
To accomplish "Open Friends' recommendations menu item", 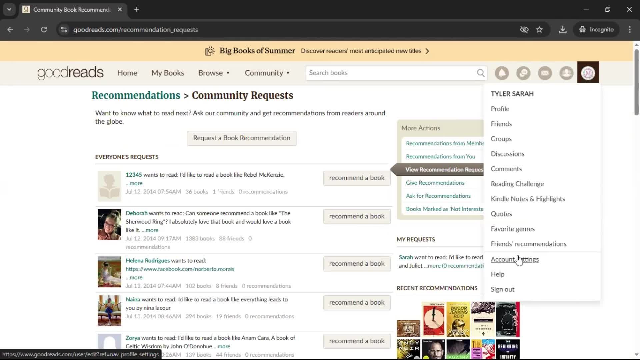I will (528, 244).
